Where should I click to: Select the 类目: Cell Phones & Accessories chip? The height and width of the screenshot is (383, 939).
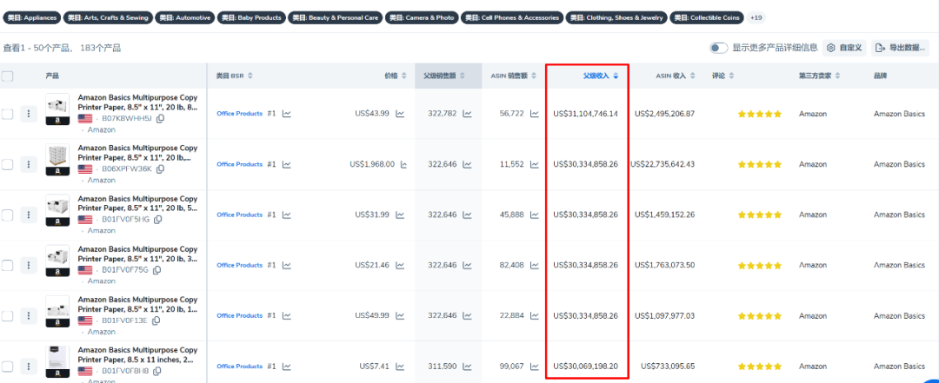[512, 18]
